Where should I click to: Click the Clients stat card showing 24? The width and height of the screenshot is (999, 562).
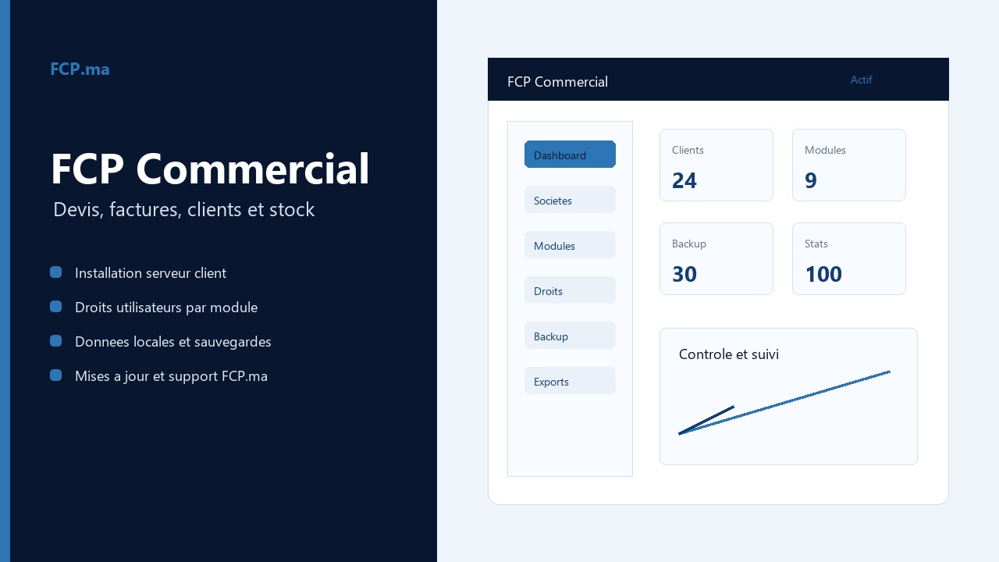coord(716,165)
